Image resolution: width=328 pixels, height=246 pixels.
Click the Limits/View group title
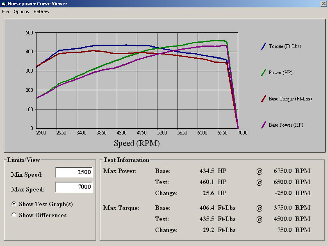click(x=23, y=160)
